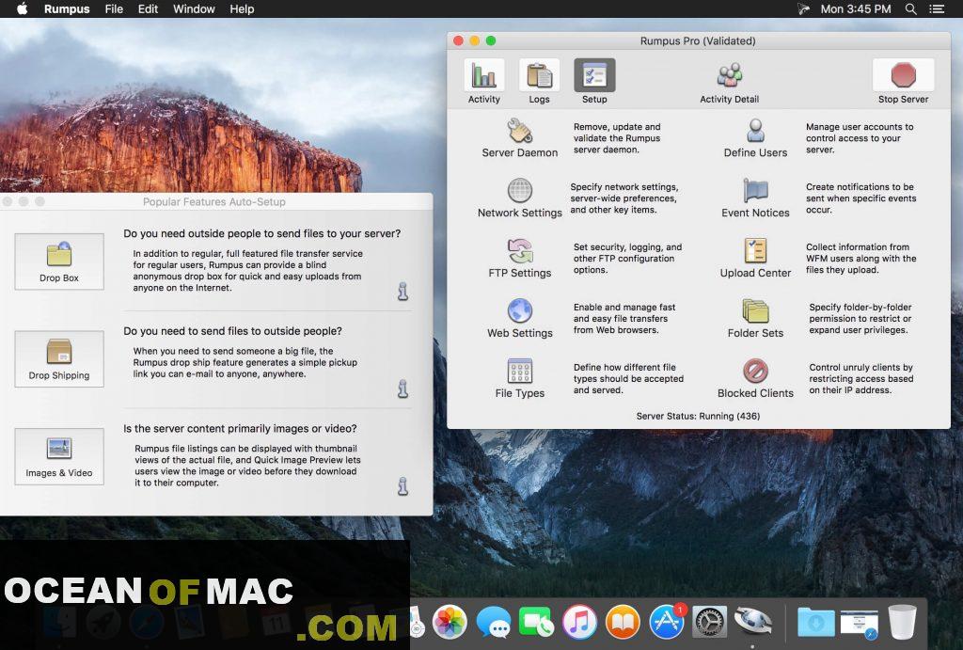Click "Do you need to send files to outside people?" heading
This screenshot has width=963, height=650.
[x=233, y=331]
